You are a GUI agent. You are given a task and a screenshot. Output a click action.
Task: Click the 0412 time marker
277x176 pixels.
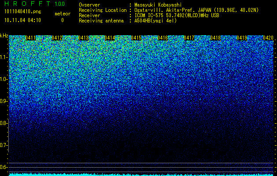click(57, 38)
